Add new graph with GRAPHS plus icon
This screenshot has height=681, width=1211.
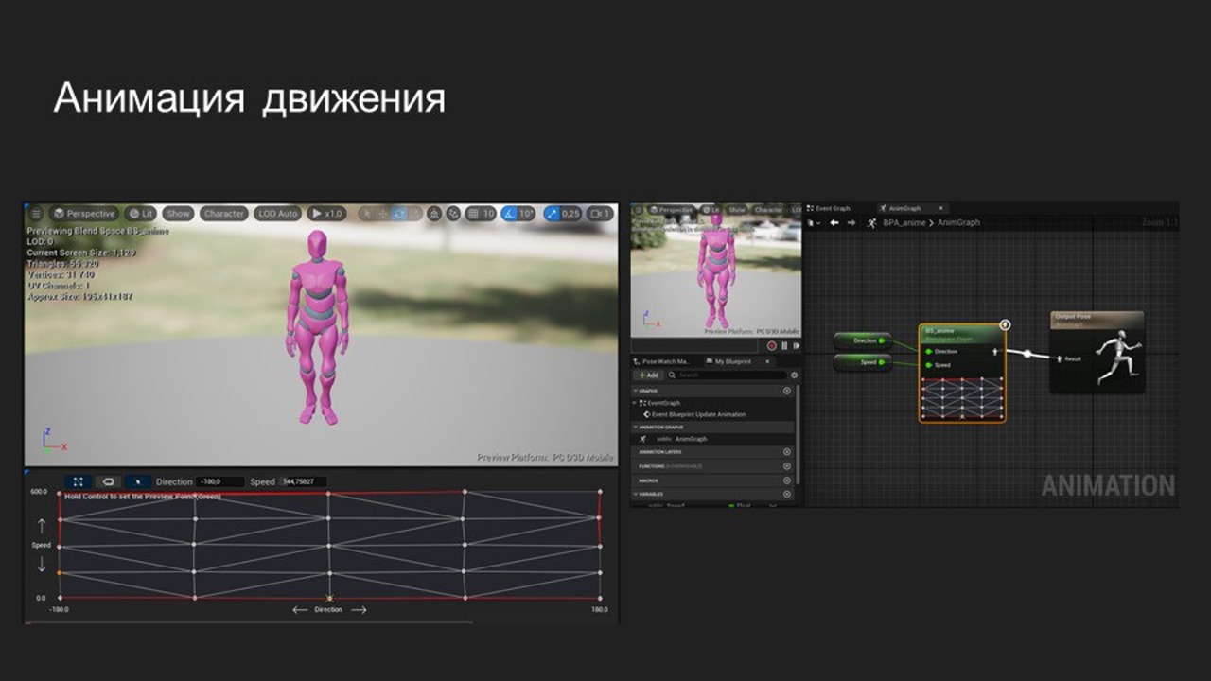click(x=787, y=391)
